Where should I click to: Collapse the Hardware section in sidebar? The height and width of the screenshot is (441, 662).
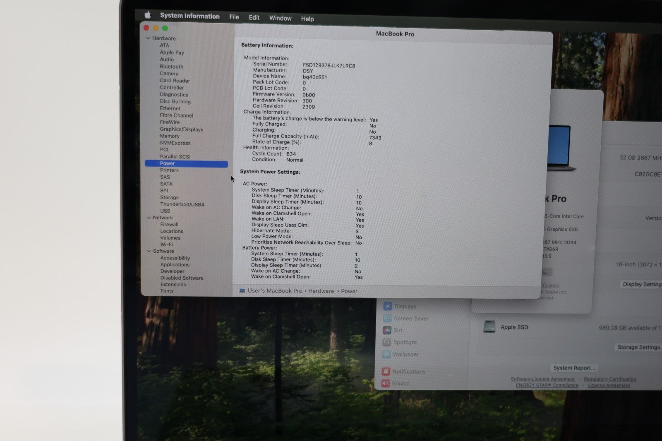tap(148, 38)
